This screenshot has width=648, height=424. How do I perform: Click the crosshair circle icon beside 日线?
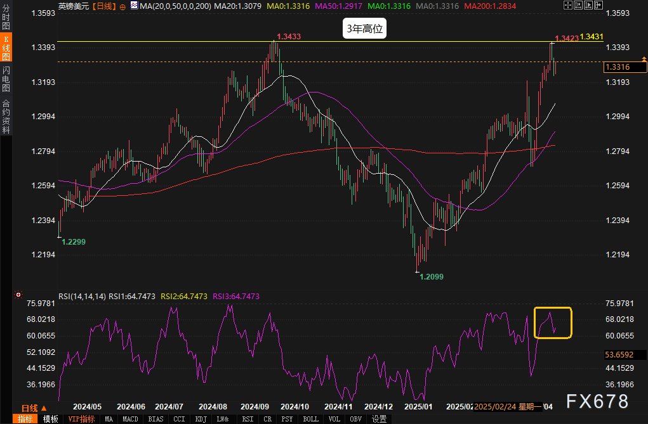[122, 6]
